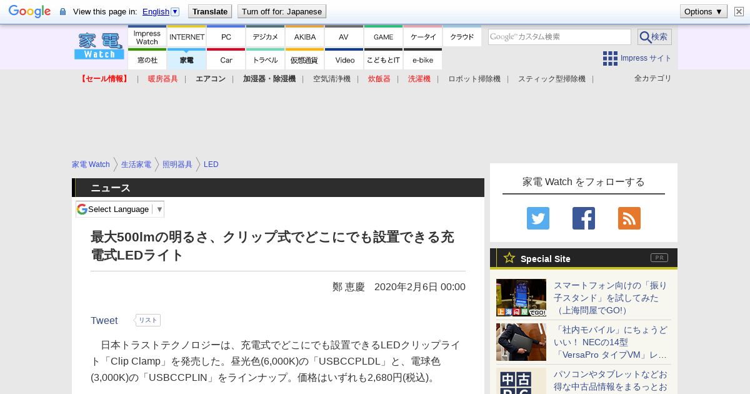This screenshot has width=750, height=394.
Task: Open the GAME tab
Action: [x=384, y=37]
